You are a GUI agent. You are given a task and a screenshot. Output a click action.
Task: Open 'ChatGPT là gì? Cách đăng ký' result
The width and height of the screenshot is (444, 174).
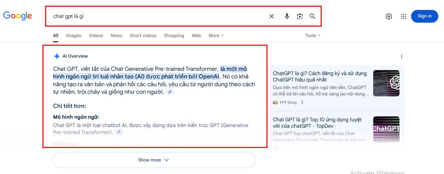[x=320, y=76]
